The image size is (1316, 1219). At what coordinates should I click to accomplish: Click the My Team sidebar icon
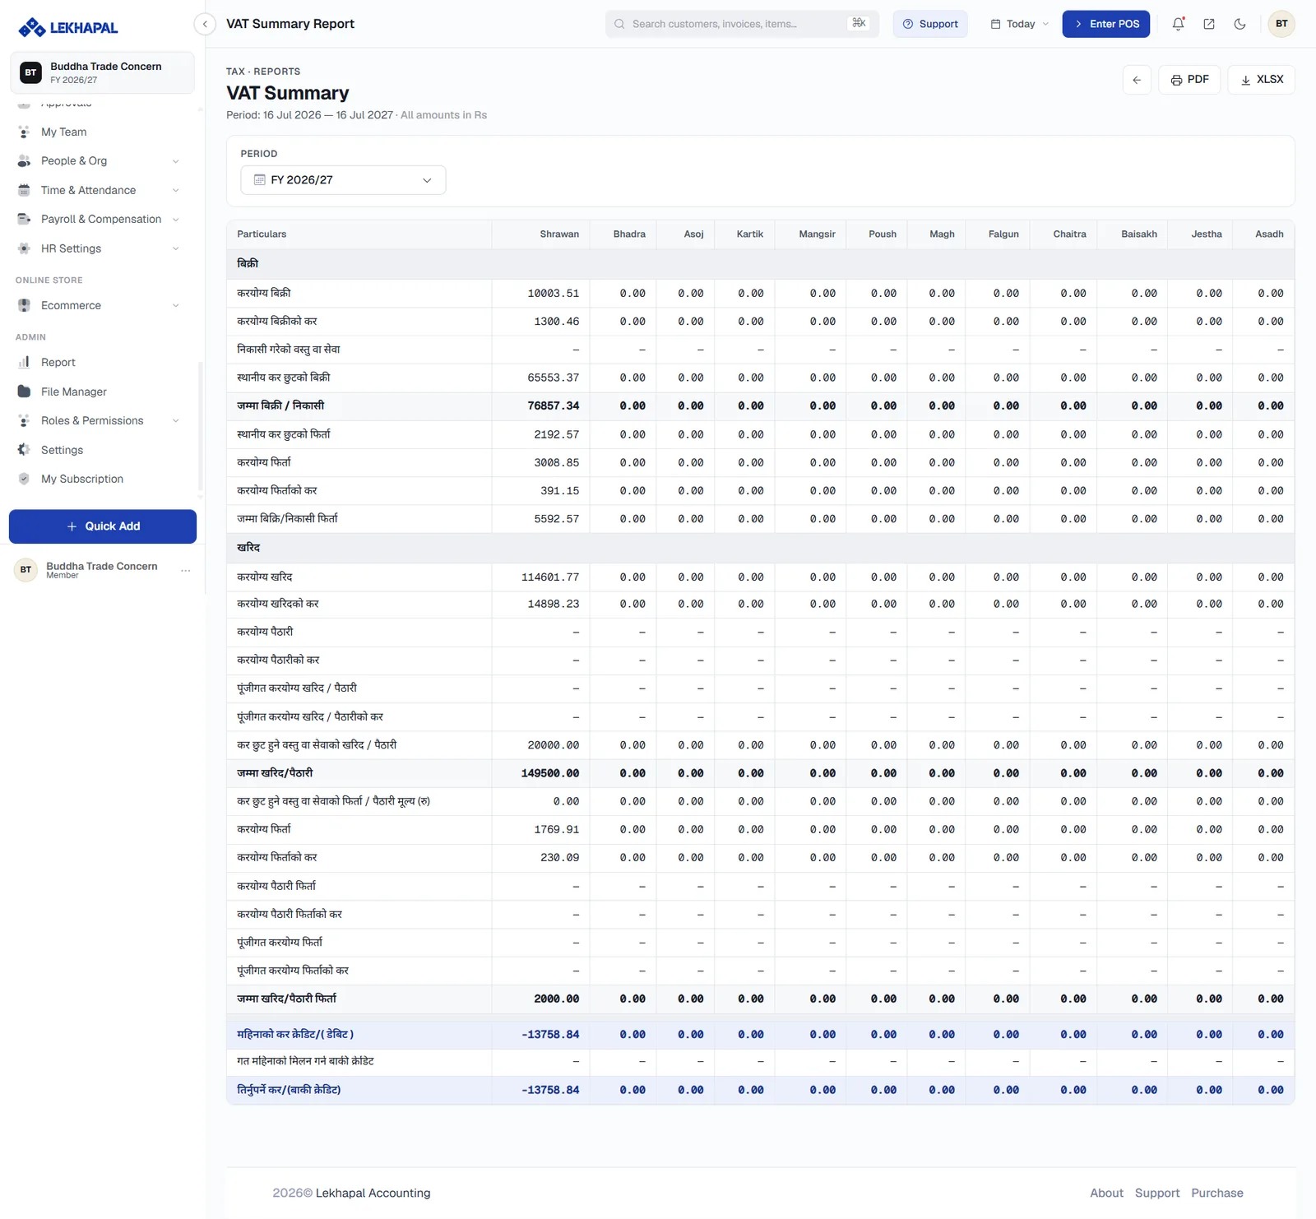click(x=24, y=132)
